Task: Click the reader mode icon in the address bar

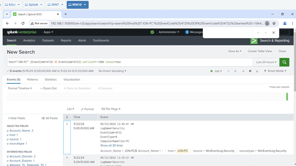Action: [x=267, y=23]
